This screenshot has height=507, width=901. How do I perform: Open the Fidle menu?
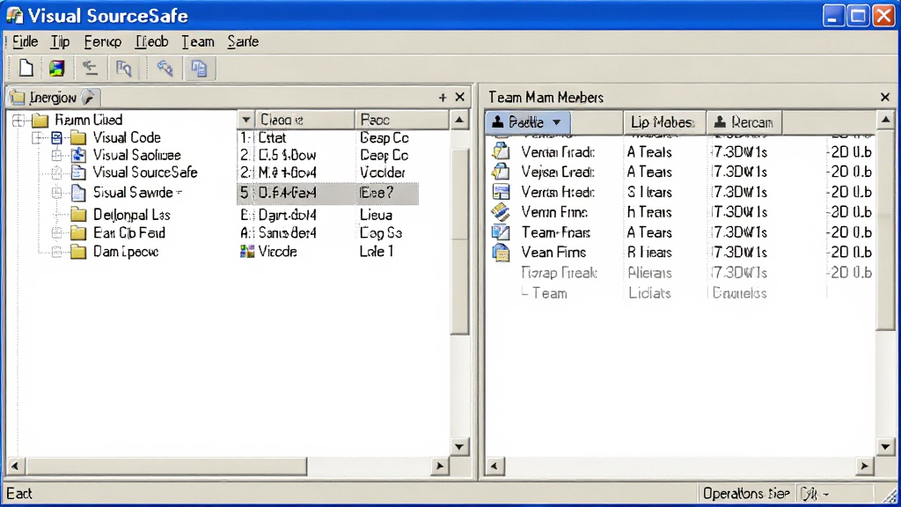click(x=25, y=41)
